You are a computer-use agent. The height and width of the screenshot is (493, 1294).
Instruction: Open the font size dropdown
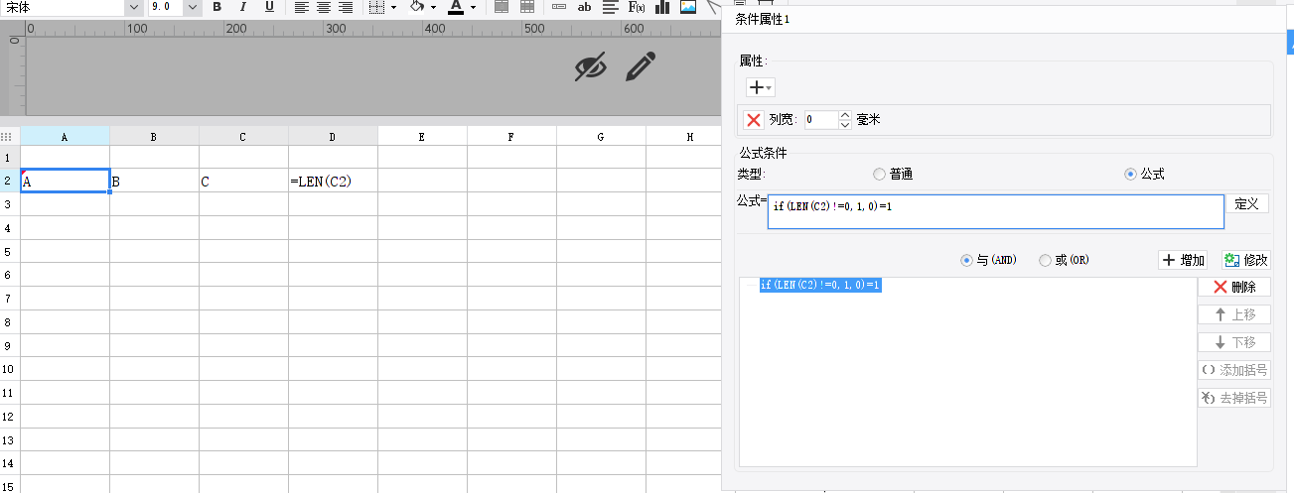[192, 7]
